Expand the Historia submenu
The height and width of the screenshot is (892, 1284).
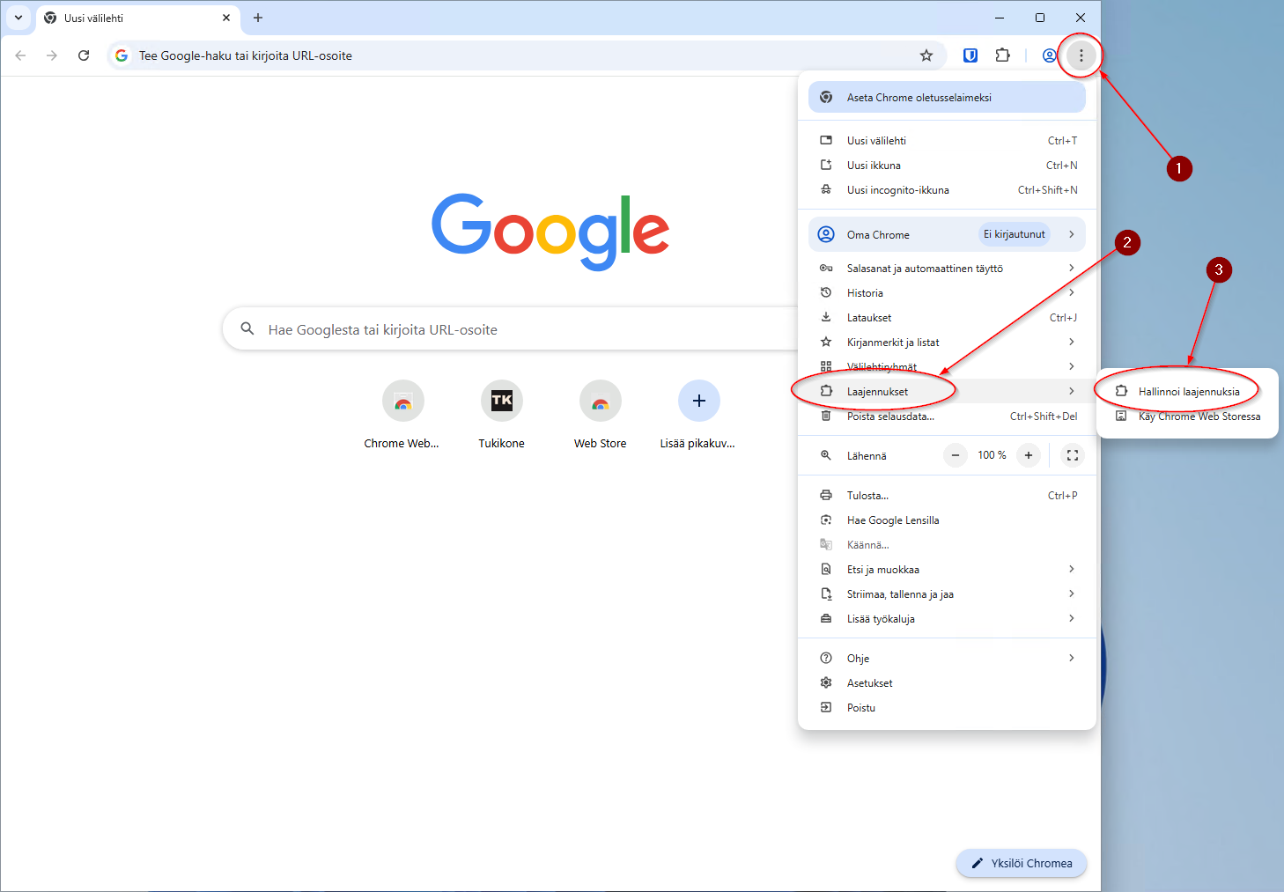[x=947, y=293]
